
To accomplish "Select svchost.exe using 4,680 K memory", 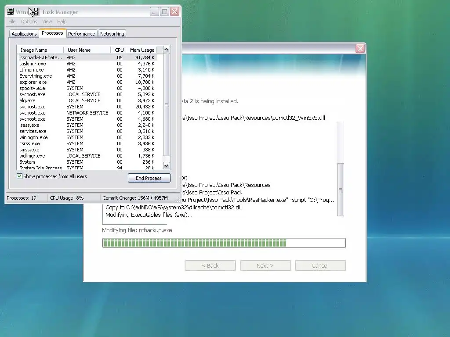I will (x=87, y=119).
